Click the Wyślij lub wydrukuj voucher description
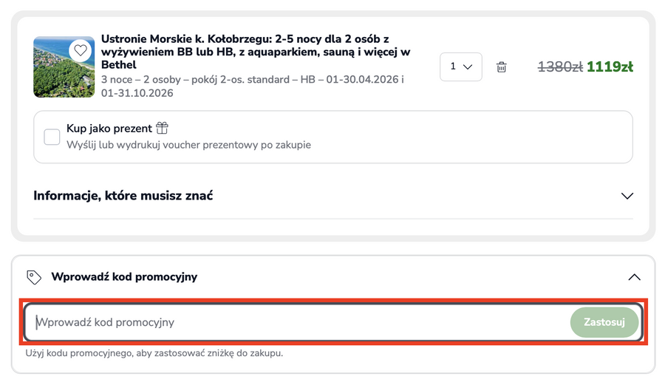 188,145
